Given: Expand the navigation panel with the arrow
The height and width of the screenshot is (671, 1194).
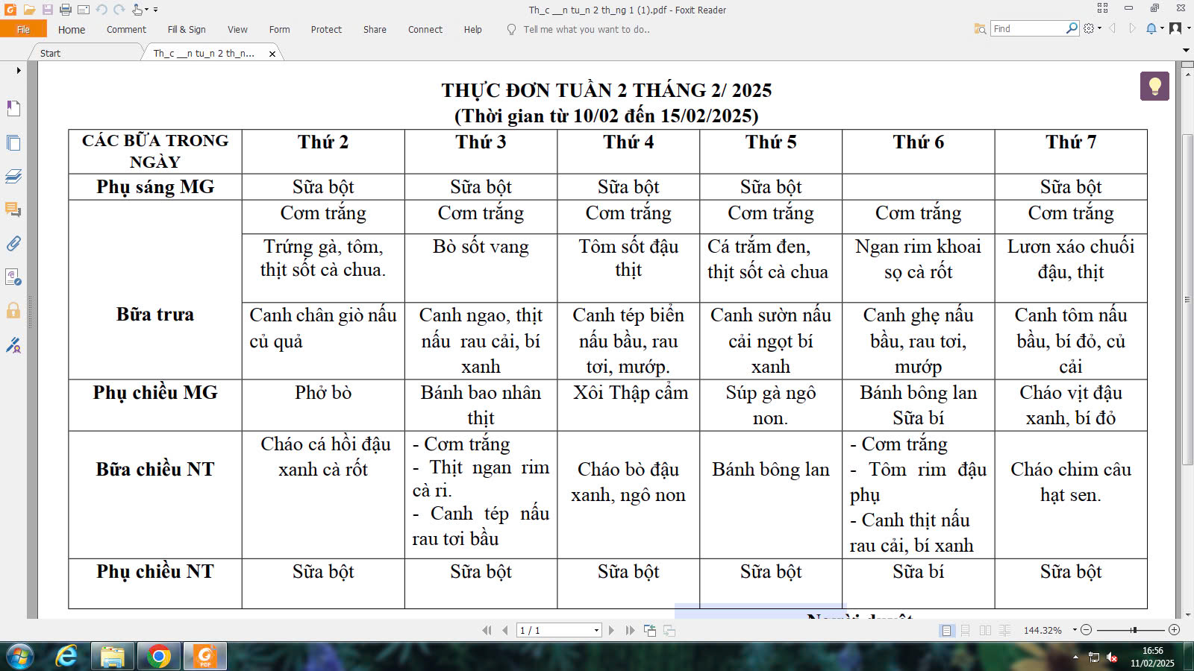Looking at the screenshot, I should tap(18, 71).
